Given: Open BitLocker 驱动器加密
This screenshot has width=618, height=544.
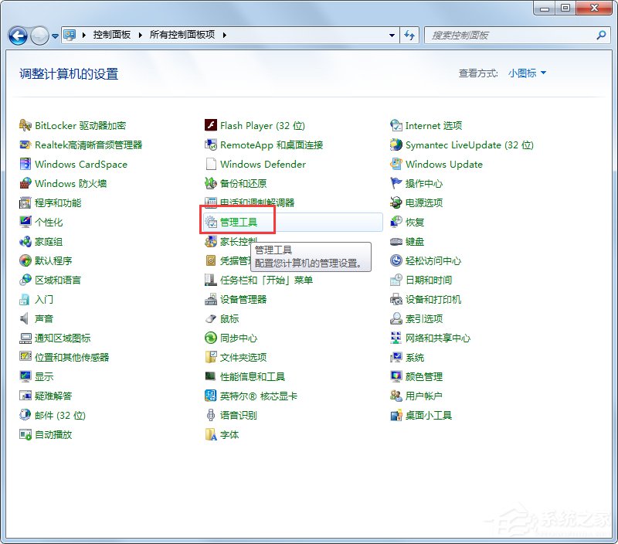Looking at the screenshot, I should click(79, 126).
